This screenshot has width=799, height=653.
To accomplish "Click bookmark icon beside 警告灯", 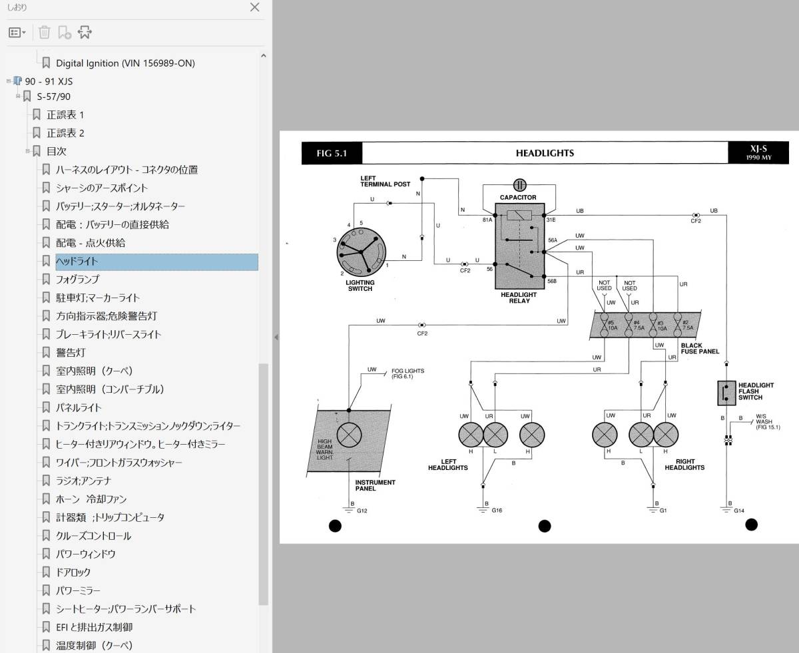I will (x=46, y=353).
